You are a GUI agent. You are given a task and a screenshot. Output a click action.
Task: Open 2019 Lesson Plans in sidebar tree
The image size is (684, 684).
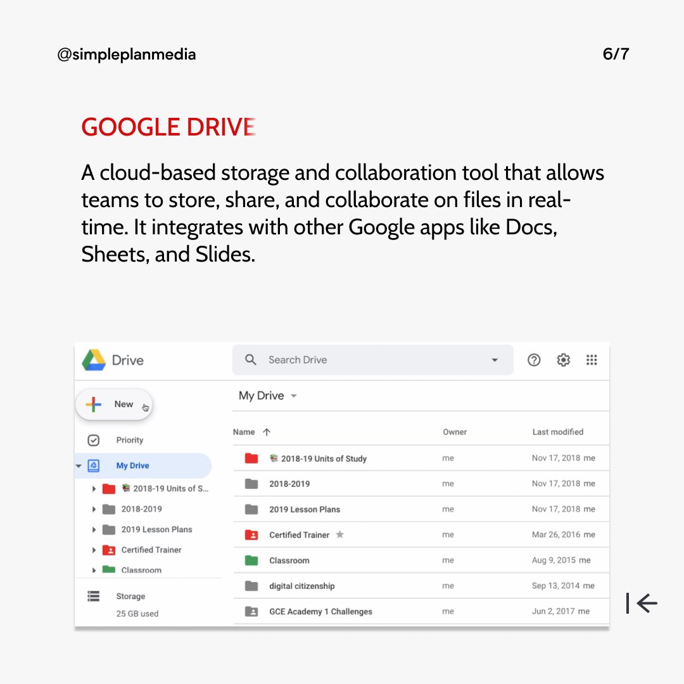156,529
